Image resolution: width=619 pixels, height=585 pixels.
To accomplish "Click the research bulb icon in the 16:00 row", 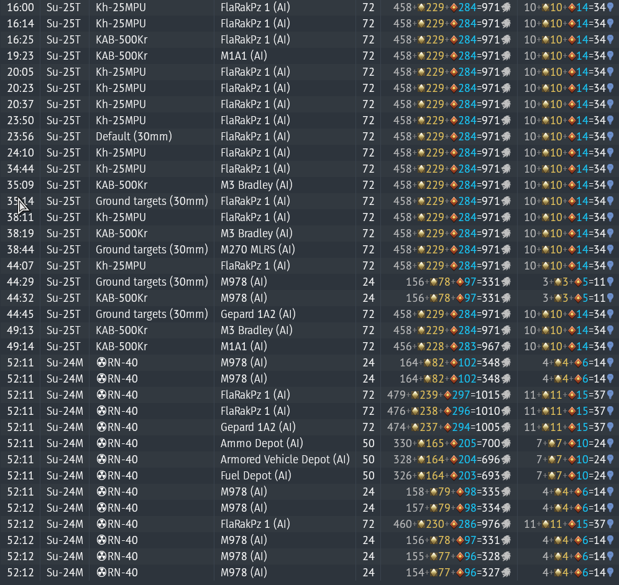I will [610, 7].
